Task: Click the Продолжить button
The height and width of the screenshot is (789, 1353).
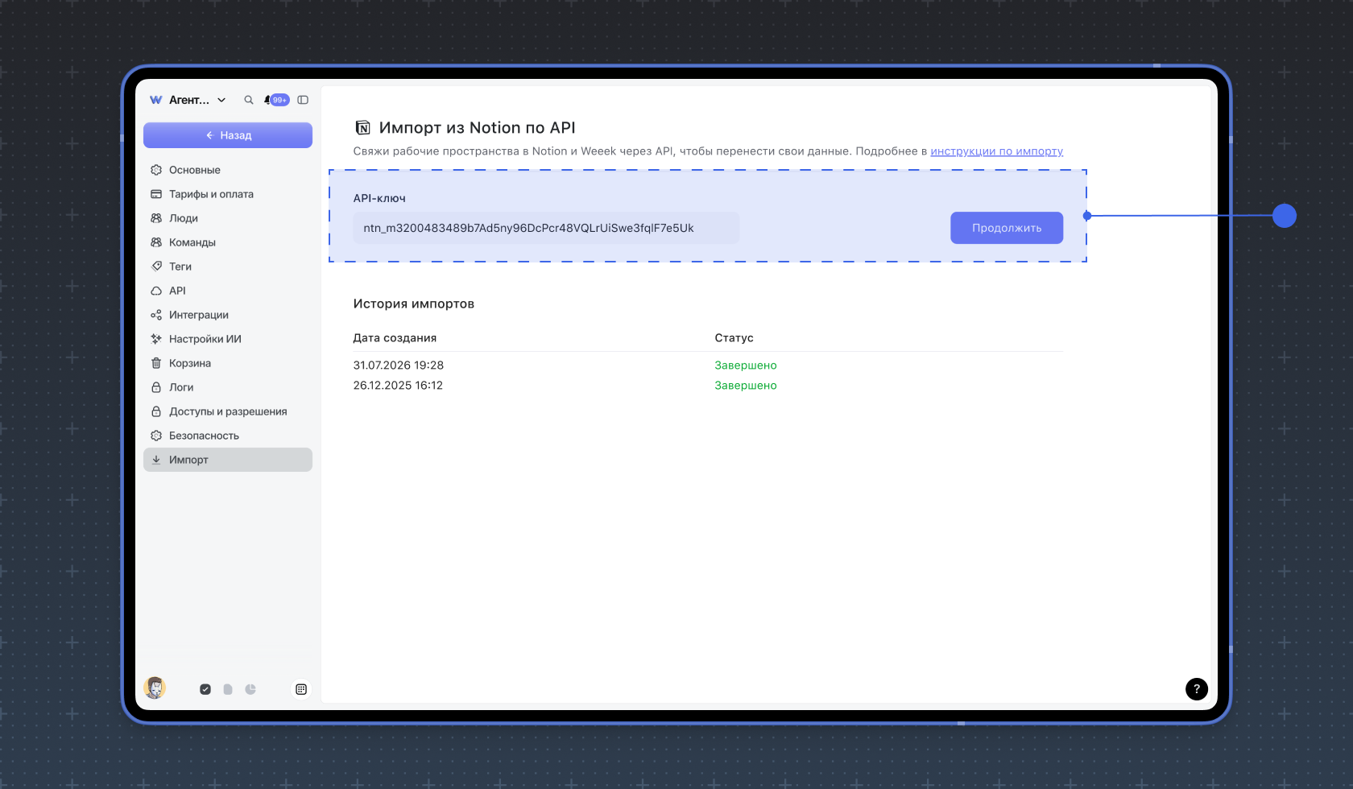Action: point(1007,228)
